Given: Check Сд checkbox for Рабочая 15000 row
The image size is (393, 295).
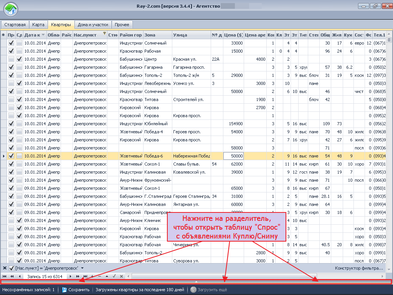Looking at the screenshot, I should (x=19, y=51).
